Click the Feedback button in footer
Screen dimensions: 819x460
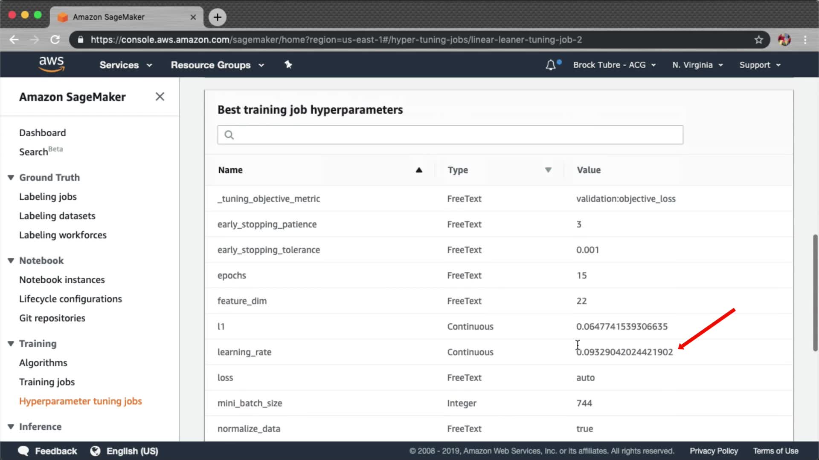48,451
